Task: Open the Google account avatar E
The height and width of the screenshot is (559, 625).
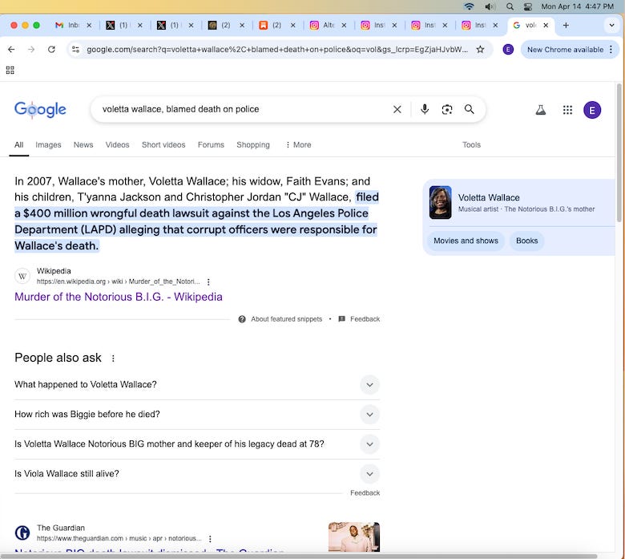Action: coord(592,110)
